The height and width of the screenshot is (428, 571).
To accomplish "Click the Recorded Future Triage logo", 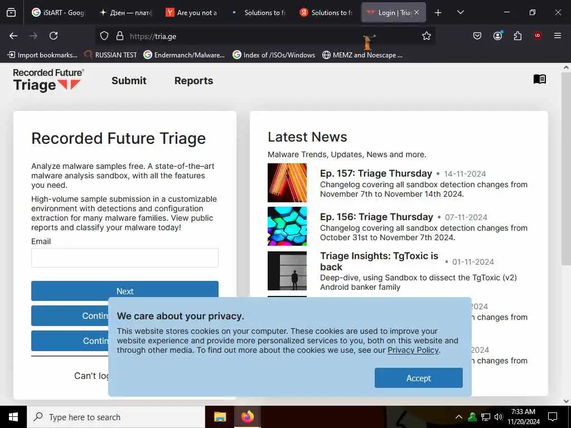I will [x=48, y=80].
